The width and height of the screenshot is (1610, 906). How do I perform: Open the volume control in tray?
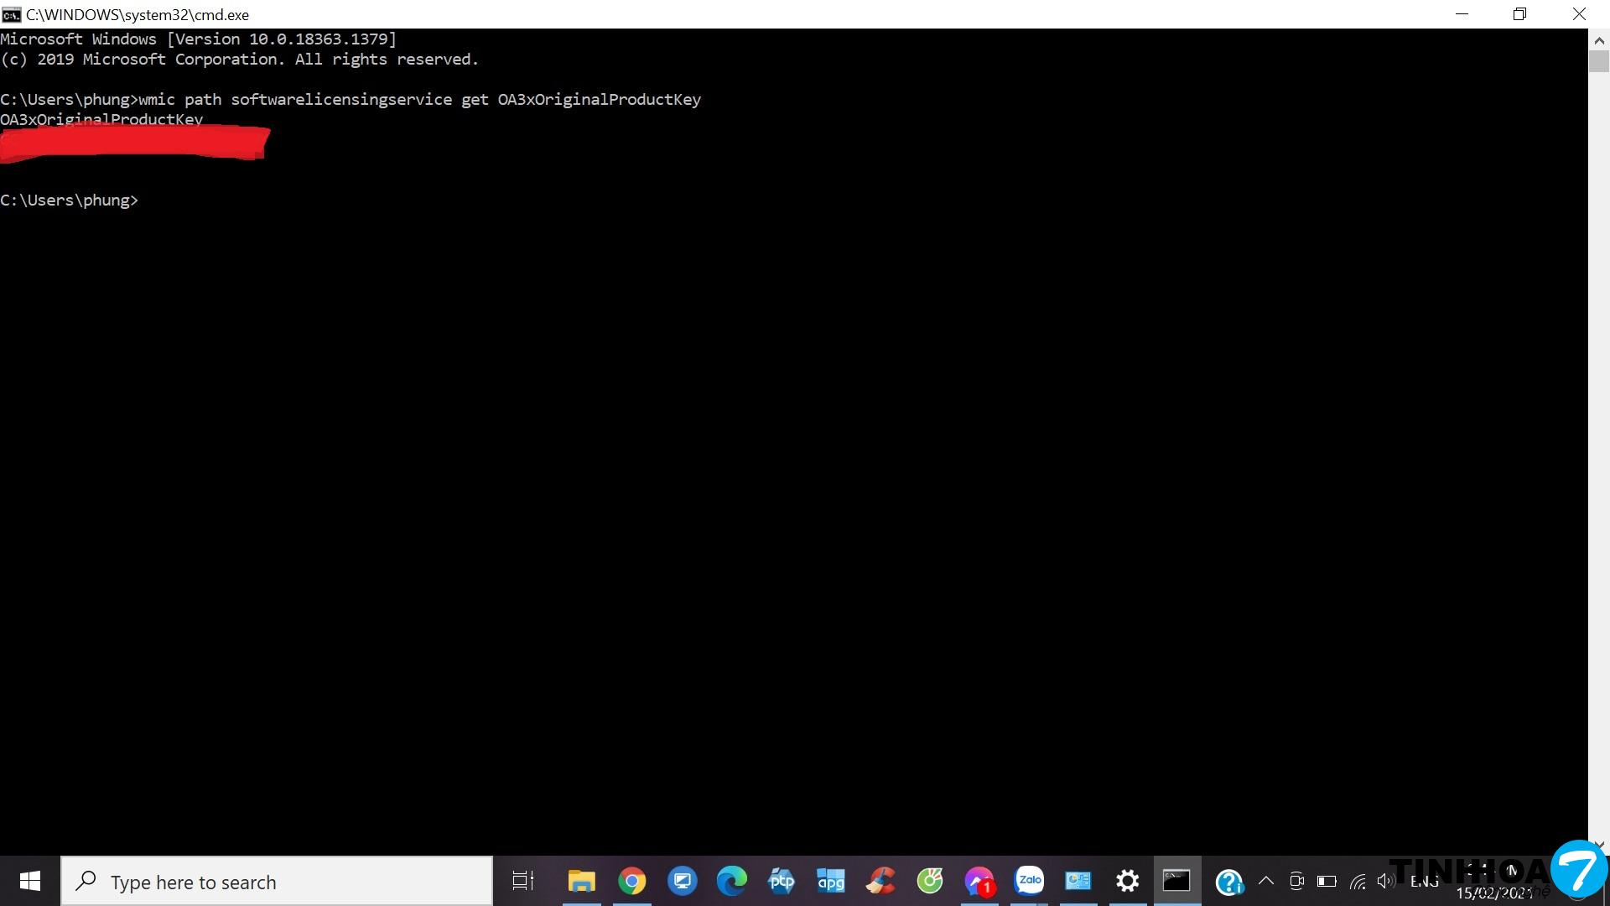coord(1385,881)
